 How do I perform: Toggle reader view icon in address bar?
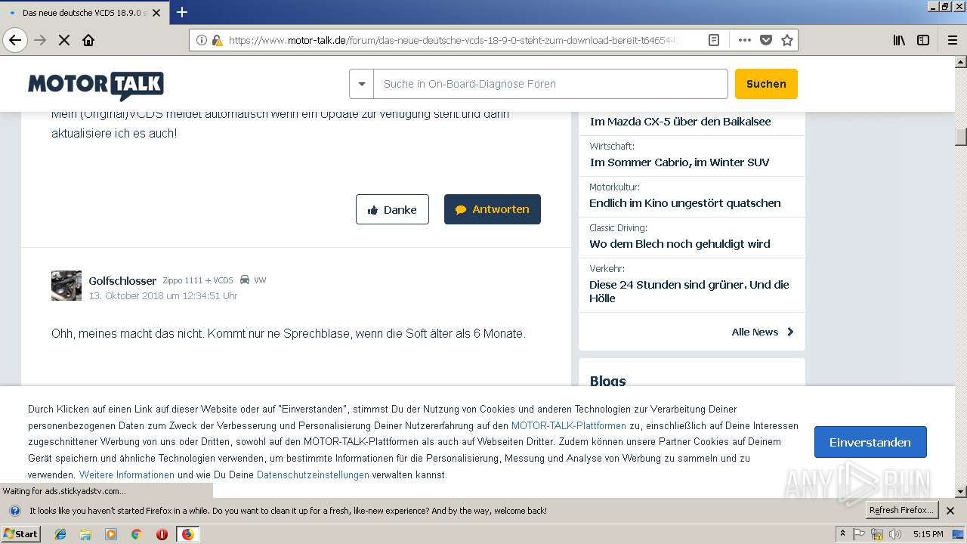pos(713,40)
